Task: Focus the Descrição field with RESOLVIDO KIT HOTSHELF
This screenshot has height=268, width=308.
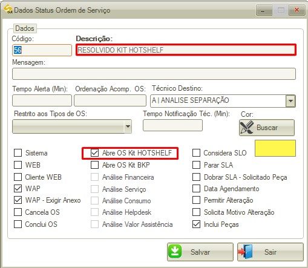Action: [x=186, y=50]
